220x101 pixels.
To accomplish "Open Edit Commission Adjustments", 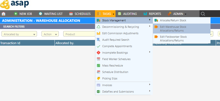I will pos(120,33).
